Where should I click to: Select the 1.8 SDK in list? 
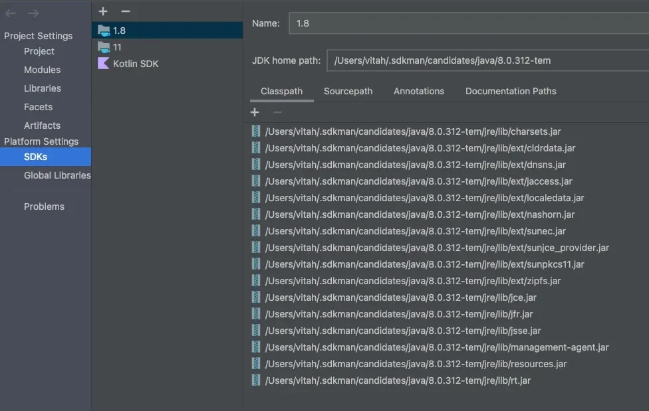point(119,31)
